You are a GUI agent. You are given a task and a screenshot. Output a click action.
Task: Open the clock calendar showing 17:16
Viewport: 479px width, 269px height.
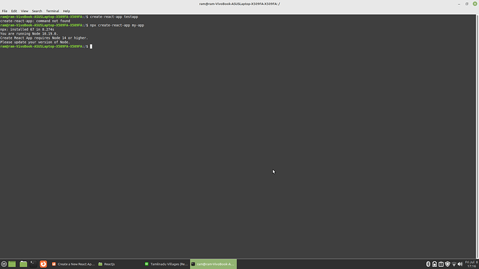[471, 264]
